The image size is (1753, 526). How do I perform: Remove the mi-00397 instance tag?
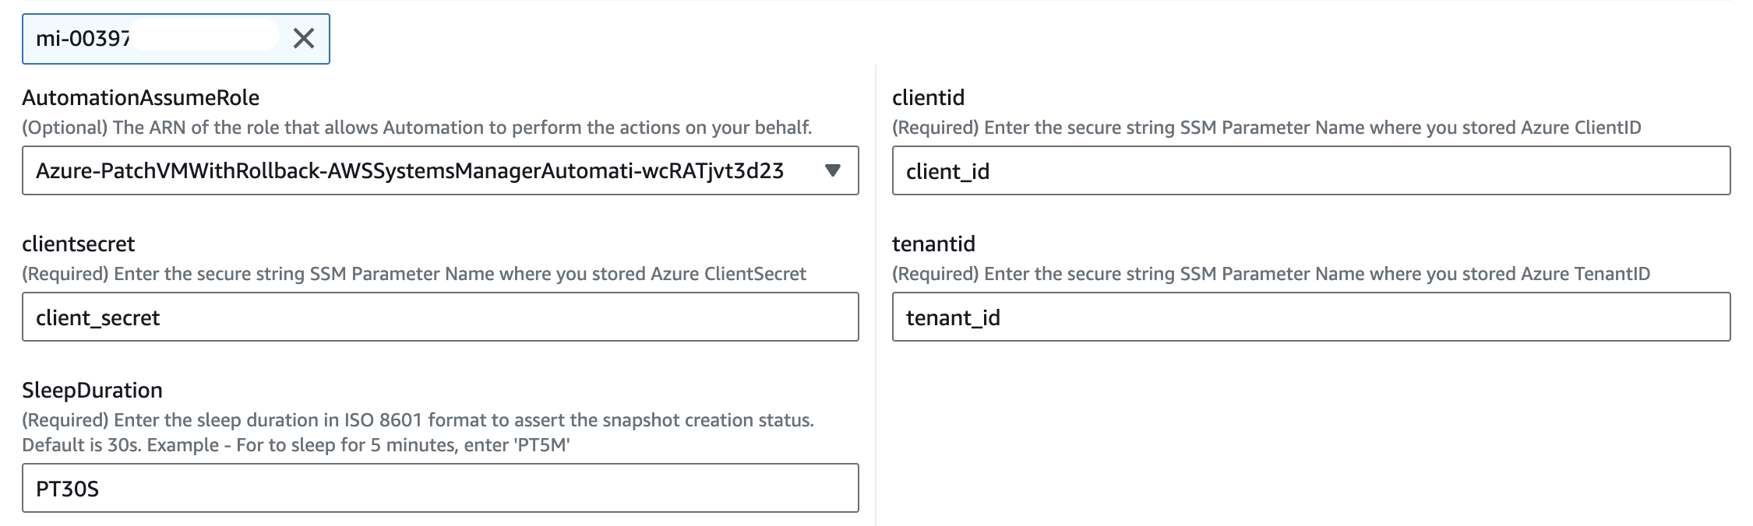[303, 38]
